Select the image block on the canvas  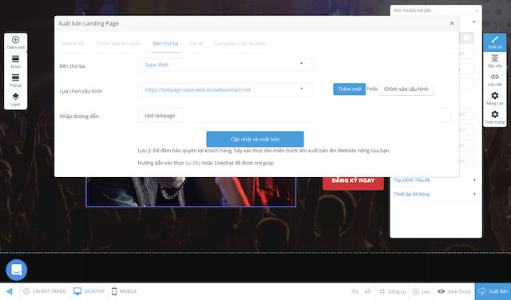pyautogui.click(x=191, y=191)
